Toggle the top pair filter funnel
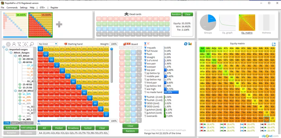This screenshot has height=138, width=281. pos(145,70)
